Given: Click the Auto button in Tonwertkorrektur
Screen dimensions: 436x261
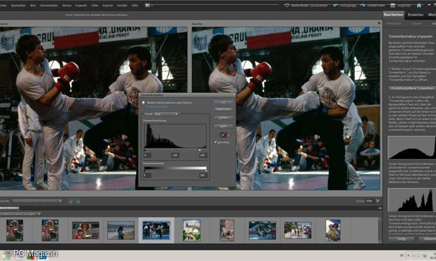Looking at the screenshot, I should [x=223, y=126].
